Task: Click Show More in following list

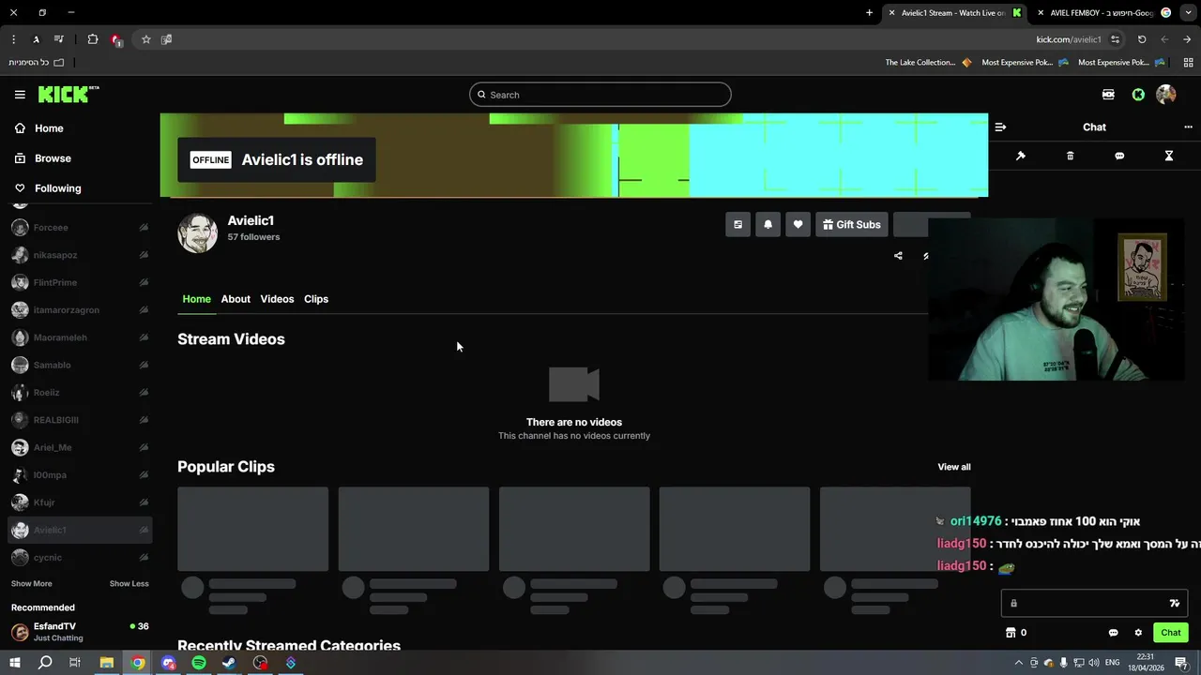Action: [31, 583]
